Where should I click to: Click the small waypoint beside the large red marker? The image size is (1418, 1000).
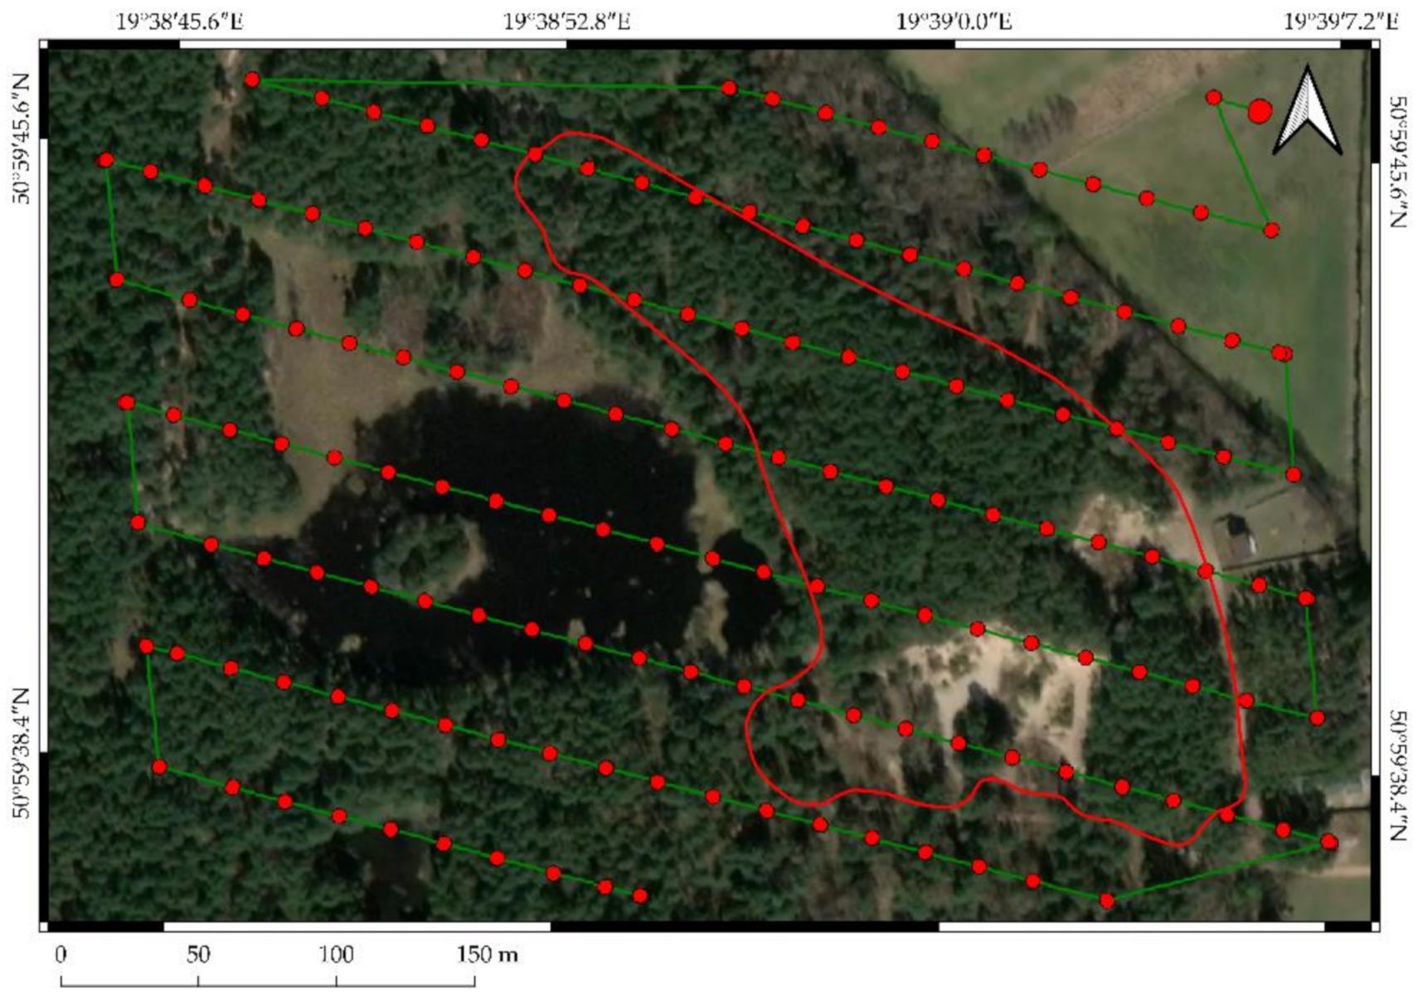(x=1214, y=98)
